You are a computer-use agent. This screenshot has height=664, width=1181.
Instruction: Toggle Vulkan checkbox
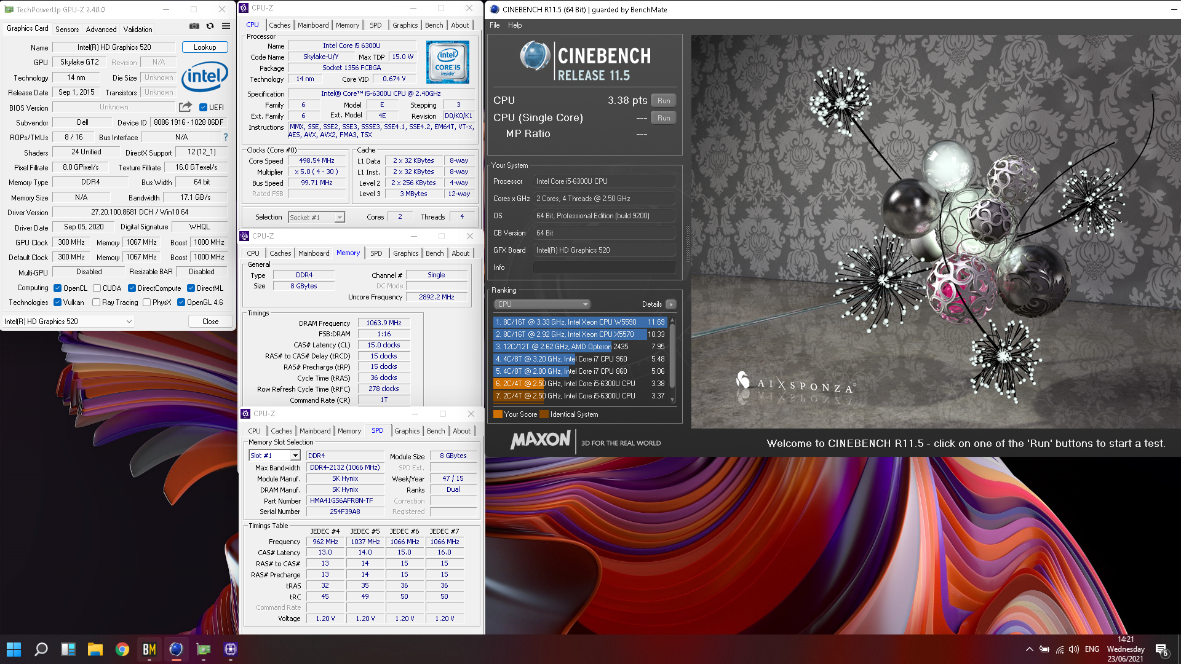click(x=57, y=302)
